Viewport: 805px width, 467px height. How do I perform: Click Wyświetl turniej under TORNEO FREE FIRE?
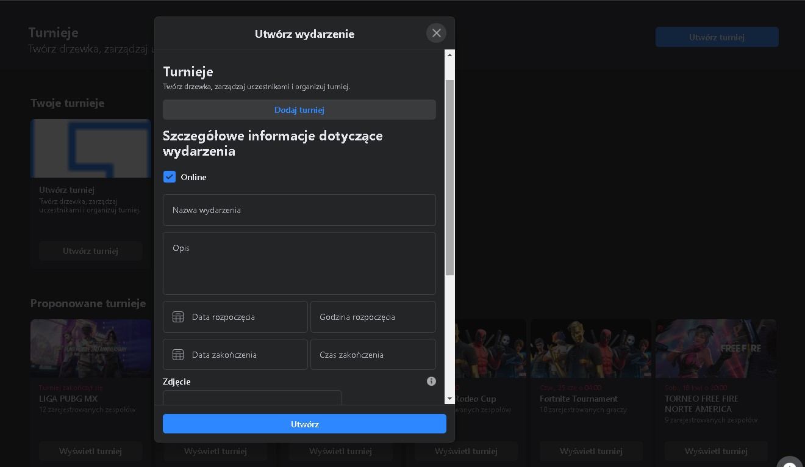pos(716,451)
